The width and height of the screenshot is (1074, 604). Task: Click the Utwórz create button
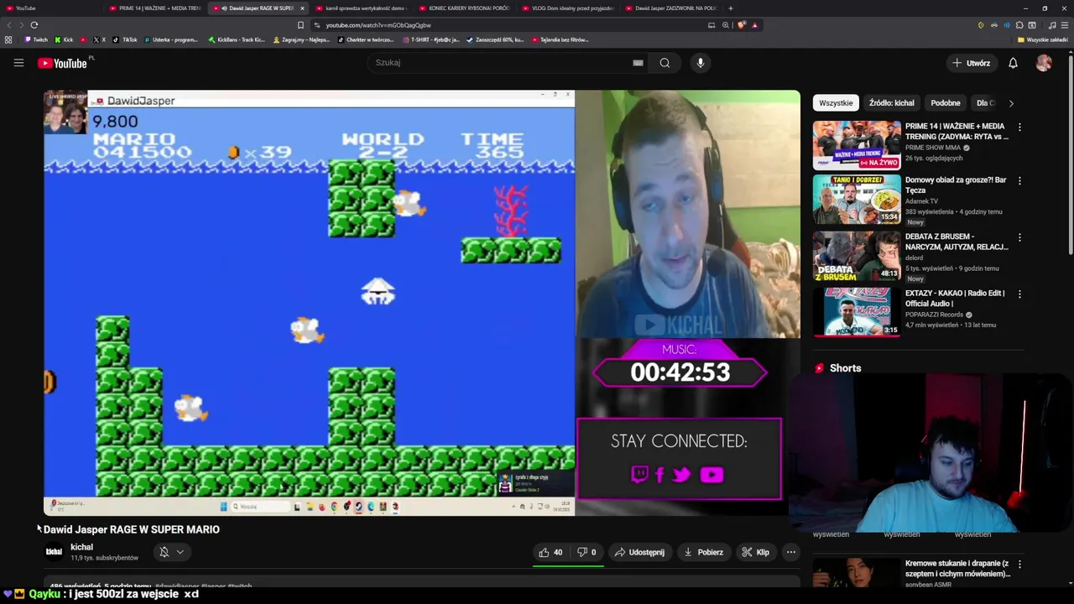pos(971,63)
